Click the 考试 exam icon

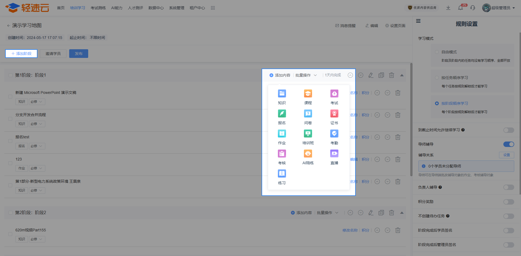click(334, 94)
